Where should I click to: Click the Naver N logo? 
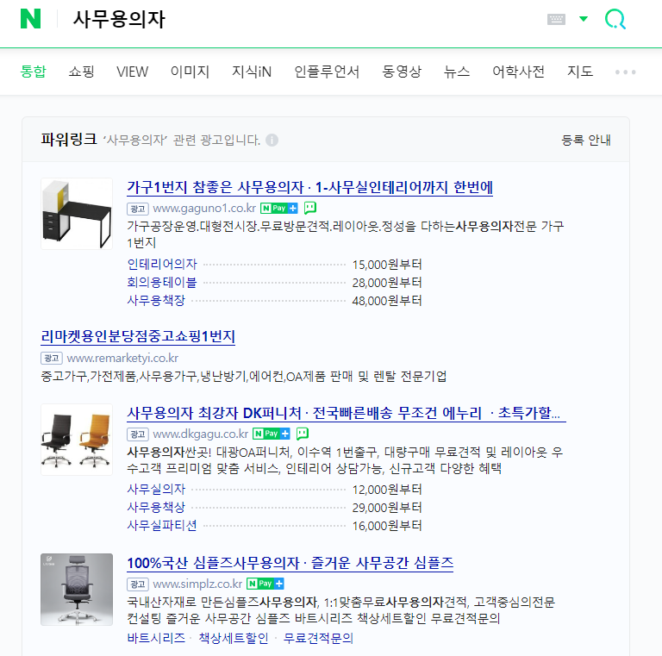click(x=30, y=19)
